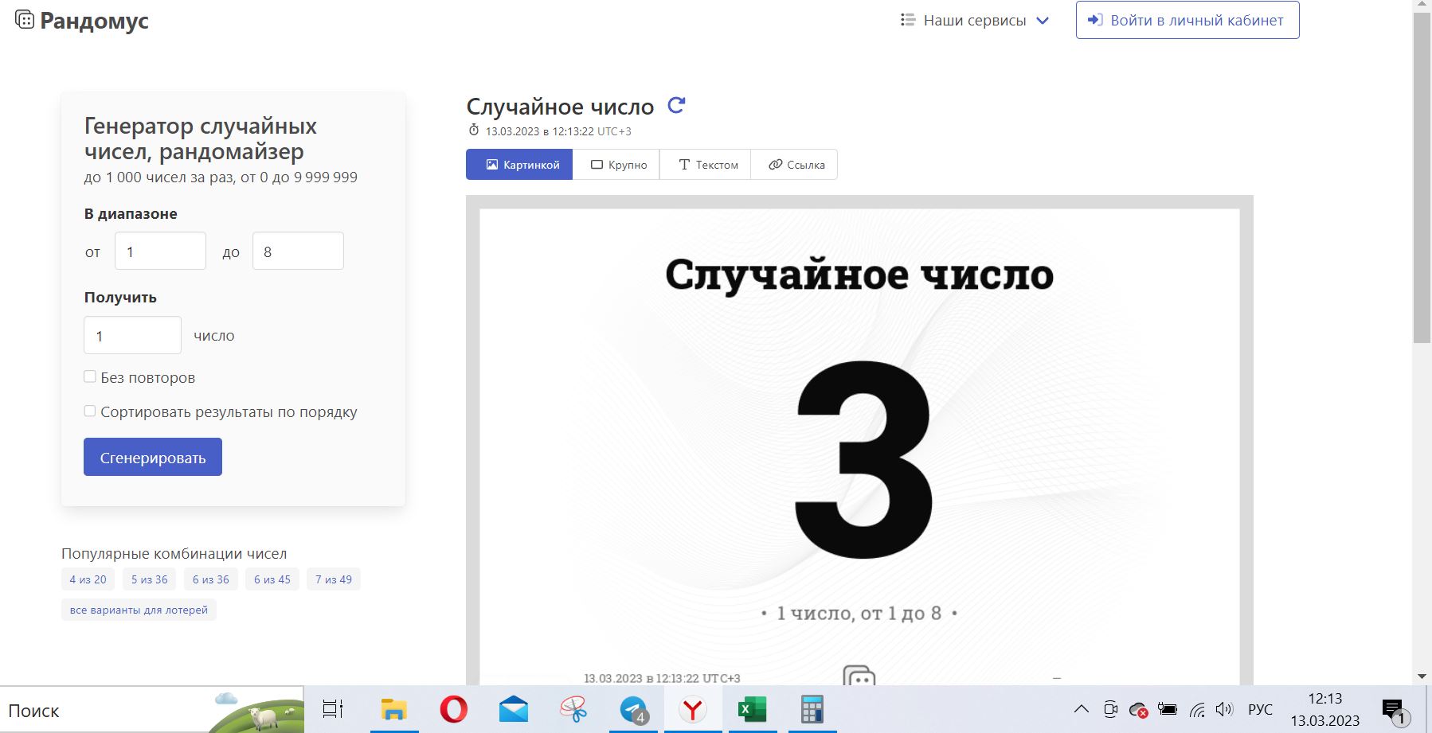Switch to the Крупно tab
Viewport: 1432px width, 733px height.
[x=618, y=165]
